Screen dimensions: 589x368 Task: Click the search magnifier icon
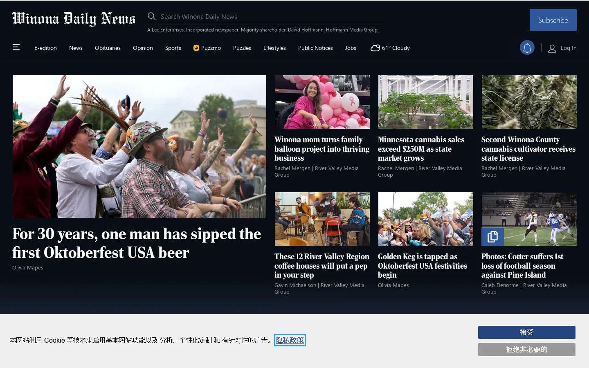click(152, 16)
